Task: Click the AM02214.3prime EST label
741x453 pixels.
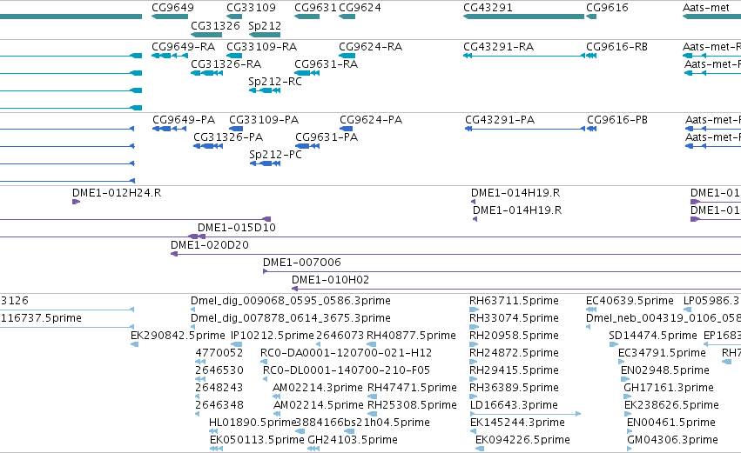Action: coord(318,389)
